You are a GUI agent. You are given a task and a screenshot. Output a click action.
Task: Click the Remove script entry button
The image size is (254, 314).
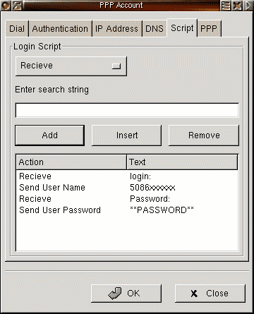point(204,135)
